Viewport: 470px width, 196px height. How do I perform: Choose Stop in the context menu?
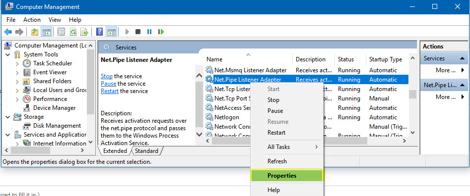[287, 100]
